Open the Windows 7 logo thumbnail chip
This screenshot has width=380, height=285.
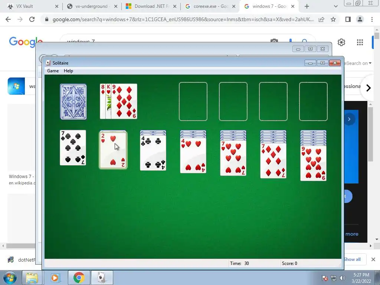click(16, 86)
